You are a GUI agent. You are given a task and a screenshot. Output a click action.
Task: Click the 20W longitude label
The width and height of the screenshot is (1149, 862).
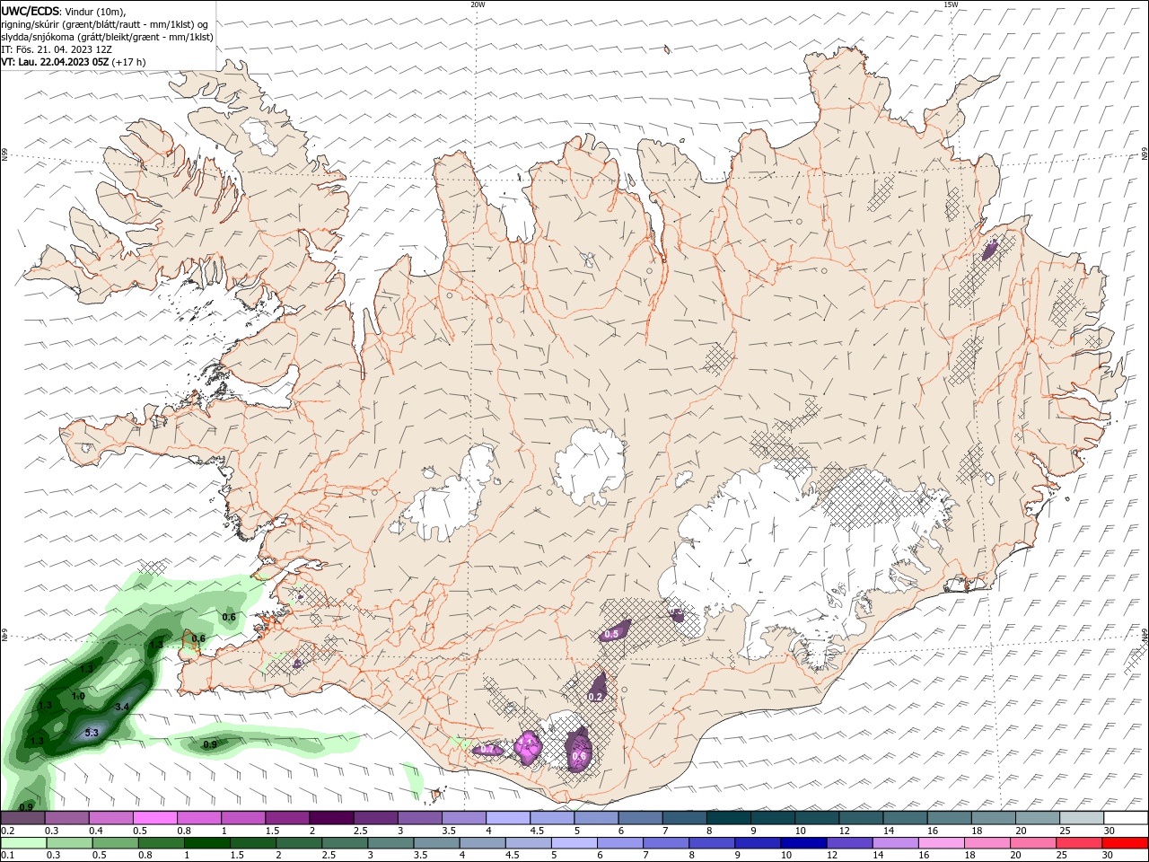click(478, 4)
